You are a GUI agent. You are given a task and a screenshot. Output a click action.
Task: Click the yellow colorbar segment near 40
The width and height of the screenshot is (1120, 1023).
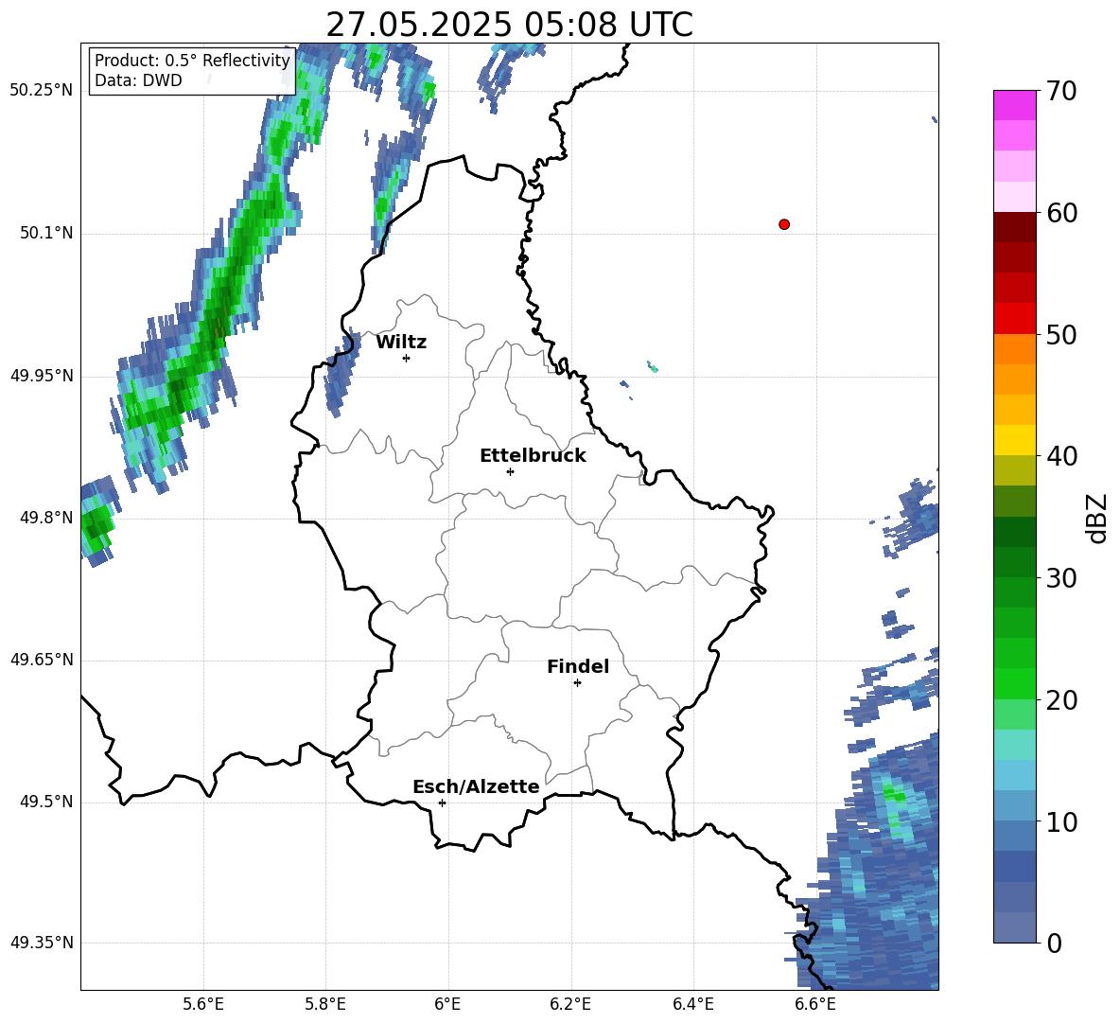coord(1014,440)
